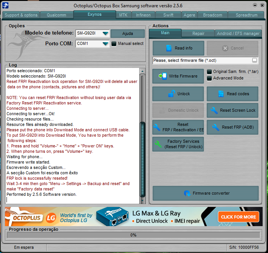Select the Exynos tab

(x=95, y=14)
